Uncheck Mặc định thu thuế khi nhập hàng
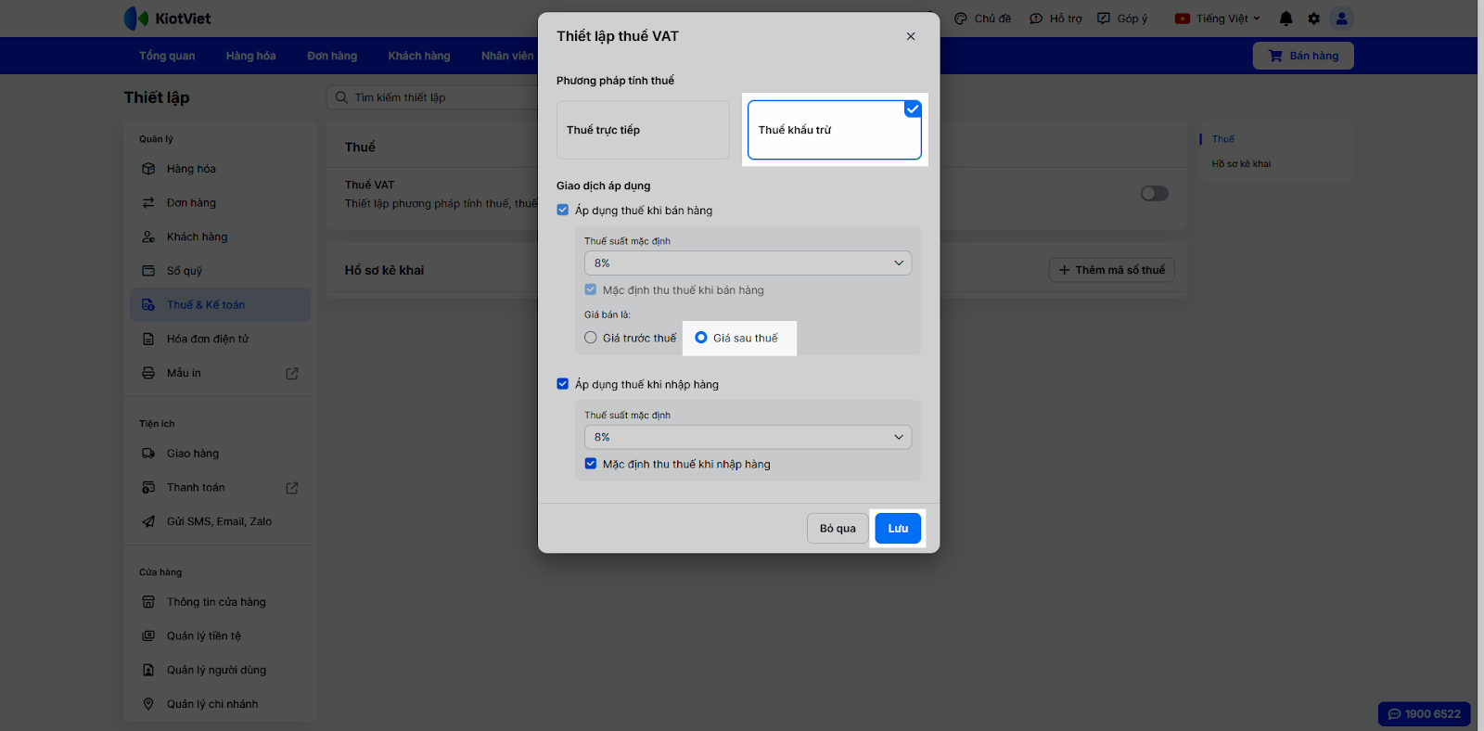The image size is (1484, 731). pos(591,464)
